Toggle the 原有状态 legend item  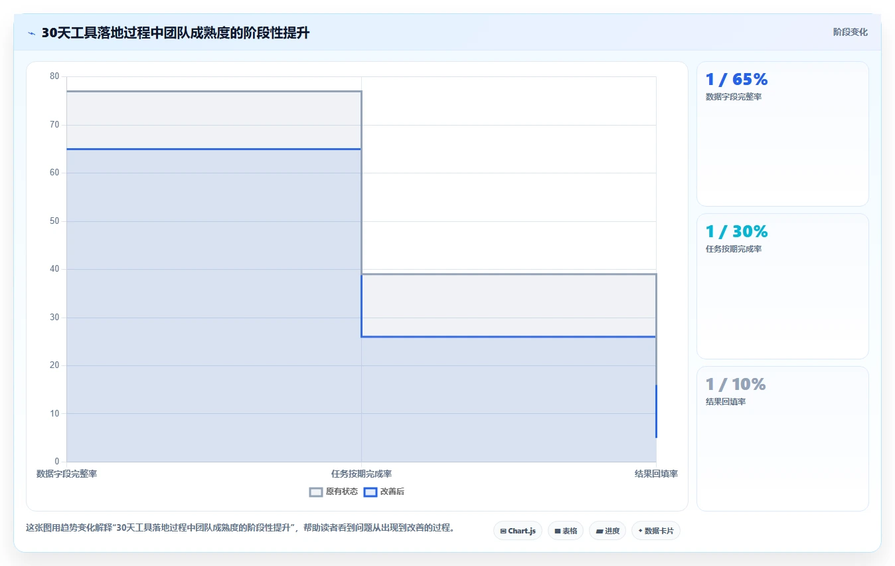(x=334, y=492)
